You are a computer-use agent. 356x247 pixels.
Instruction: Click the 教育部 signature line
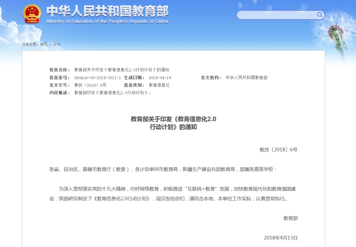pos(291,218)
